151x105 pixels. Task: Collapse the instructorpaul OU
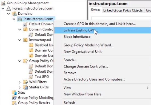pos(20,40)
